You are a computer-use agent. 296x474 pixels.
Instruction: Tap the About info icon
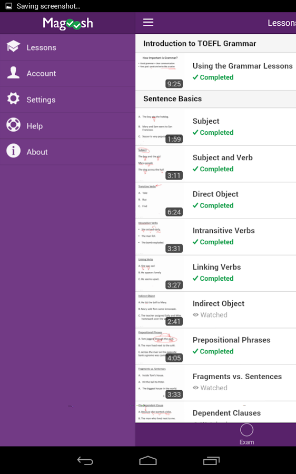(13, 151)
